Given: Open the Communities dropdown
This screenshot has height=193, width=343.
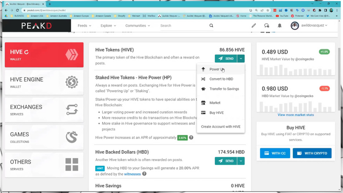Looking at the screenshot, I should [138, 25].
